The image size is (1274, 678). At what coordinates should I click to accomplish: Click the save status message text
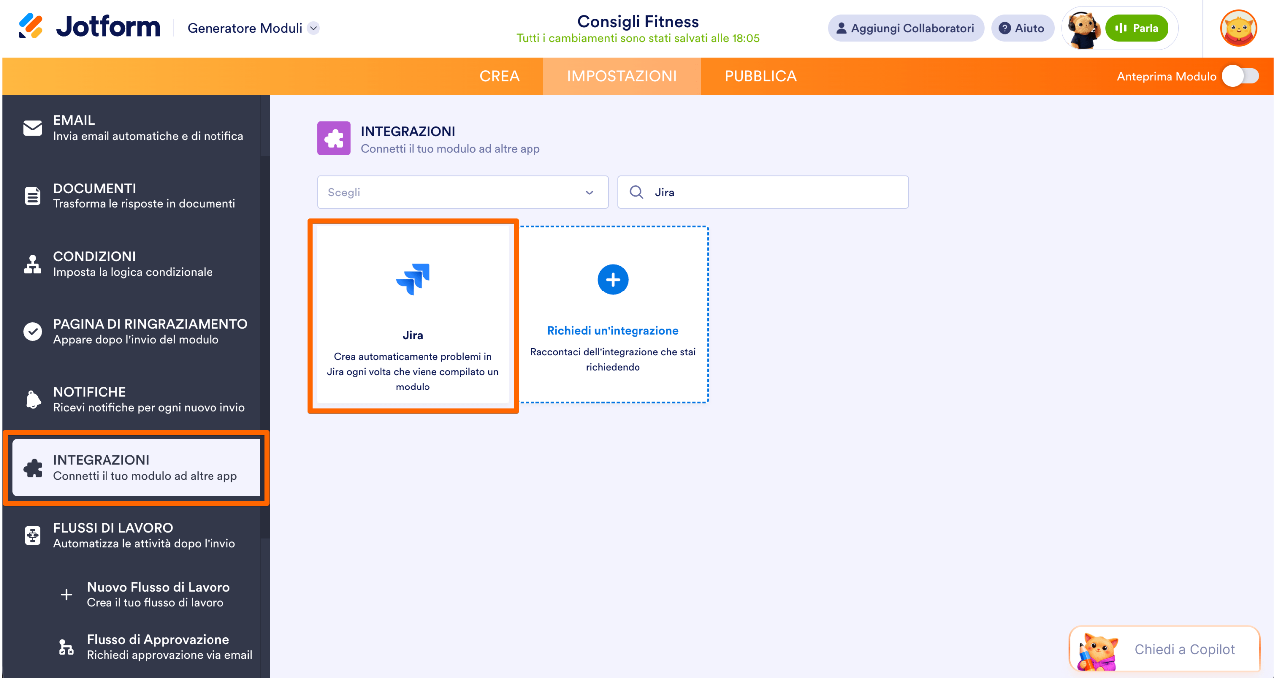point(638,38)
